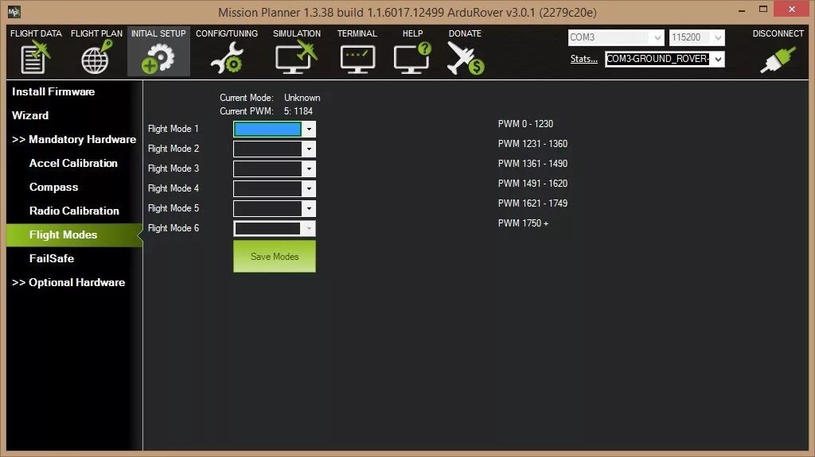815x457 pixels.
Task: Open Config/Tuning wrench icon
Action: 227,58
